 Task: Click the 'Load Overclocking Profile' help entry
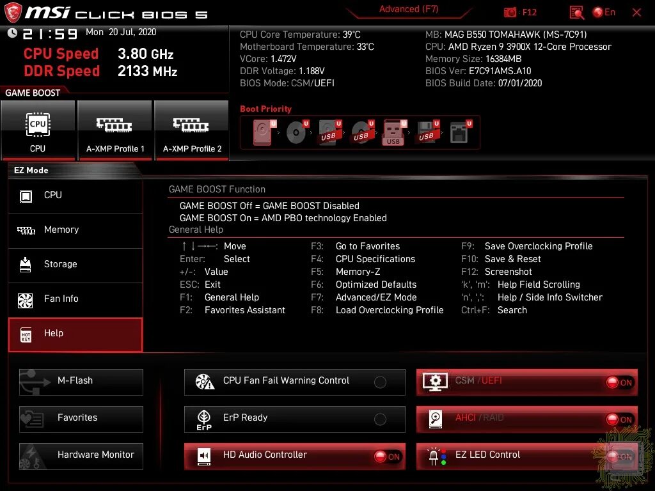390,310
